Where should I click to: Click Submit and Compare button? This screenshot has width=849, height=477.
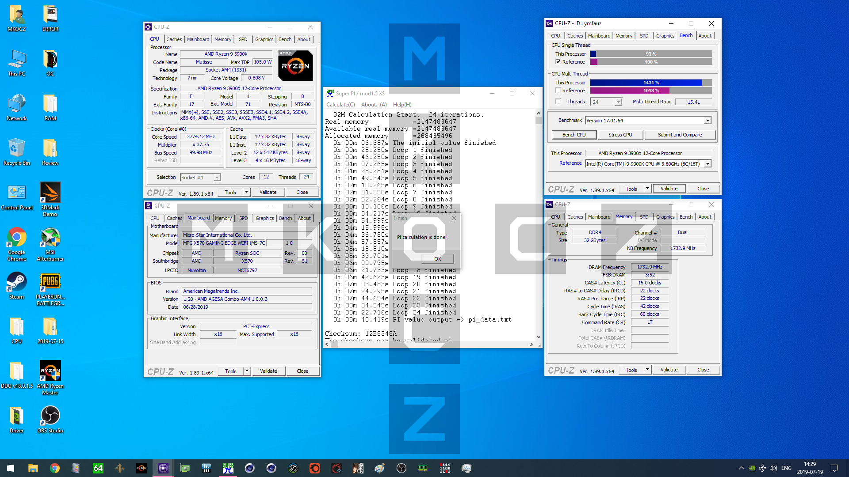pos(680,135)
